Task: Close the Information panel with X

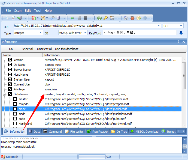Action: coord(184,42)
